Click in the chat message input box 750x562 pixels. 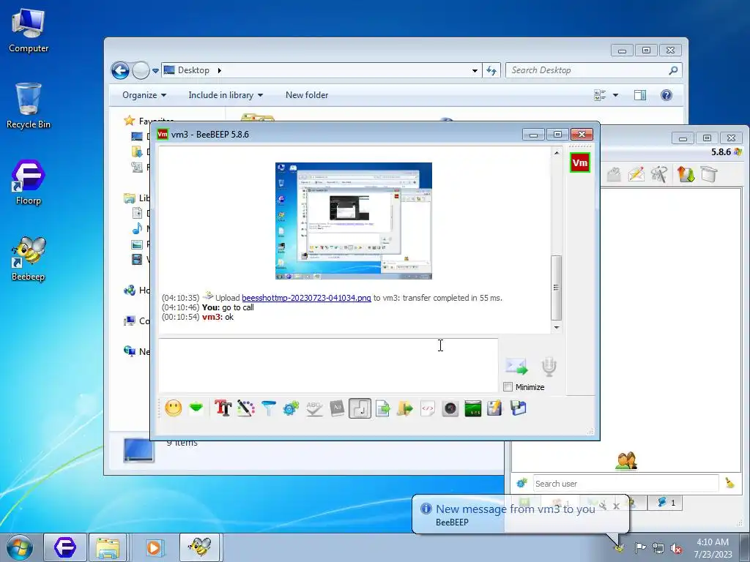click(328, 365)
